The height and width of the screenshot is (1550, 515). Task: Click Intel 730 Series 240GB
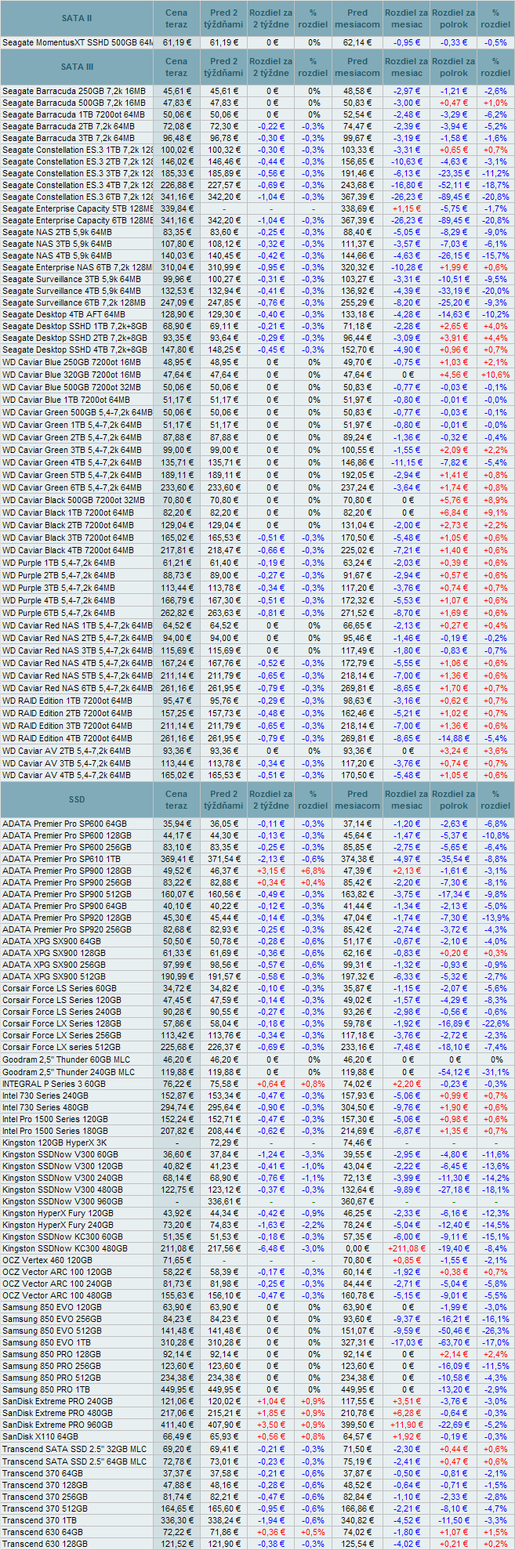tap(45, 1096)
